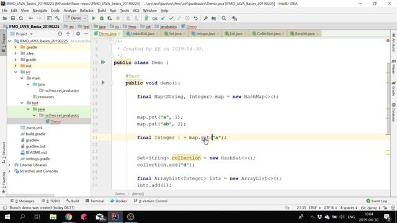Expand the .idea folder
Viewport: 397px width, 223px height.
[x=16, y=53]
